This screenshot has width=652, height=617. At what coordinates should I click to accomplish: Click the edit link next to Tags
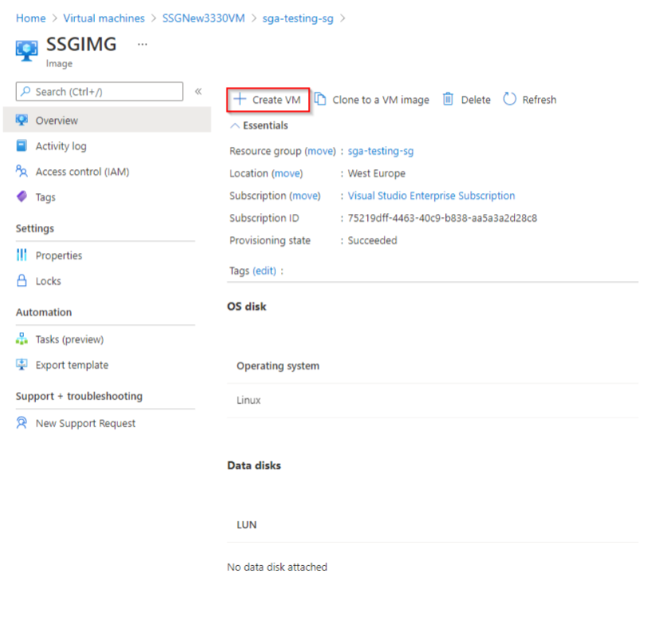[x=264, y=271]
